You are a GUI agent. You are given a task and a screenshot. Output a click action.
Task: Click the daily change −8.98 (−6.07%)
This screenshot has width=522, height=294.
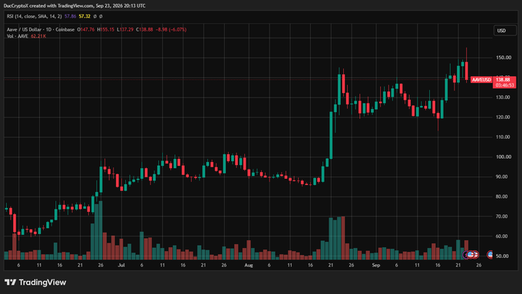(171, 29)
